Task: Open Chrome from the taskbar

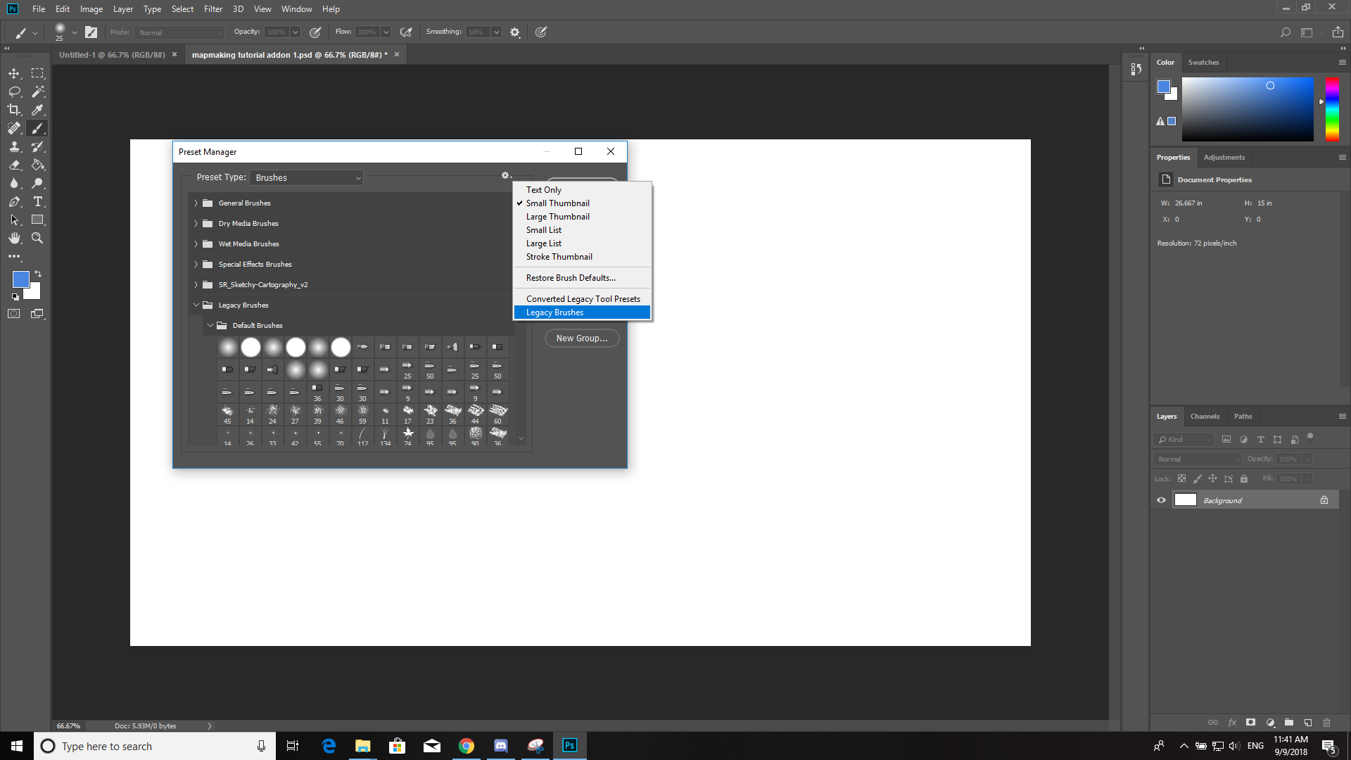Action: [467, 746]
